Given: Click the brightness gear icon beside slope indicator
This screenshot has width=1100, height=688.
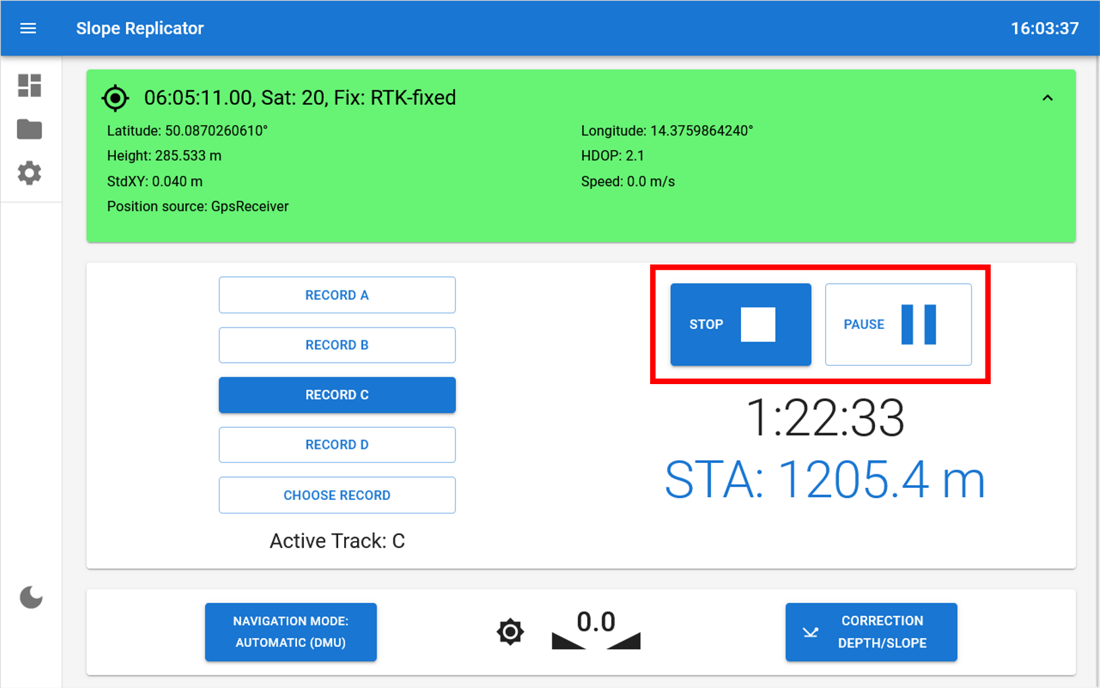Looking at the screenshot, I should pyautogui.click(x=510, y=632).
